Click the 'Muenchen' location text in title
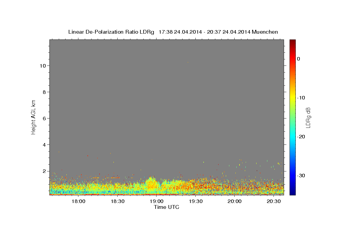The image size is (351, 234). click(265, 32)
